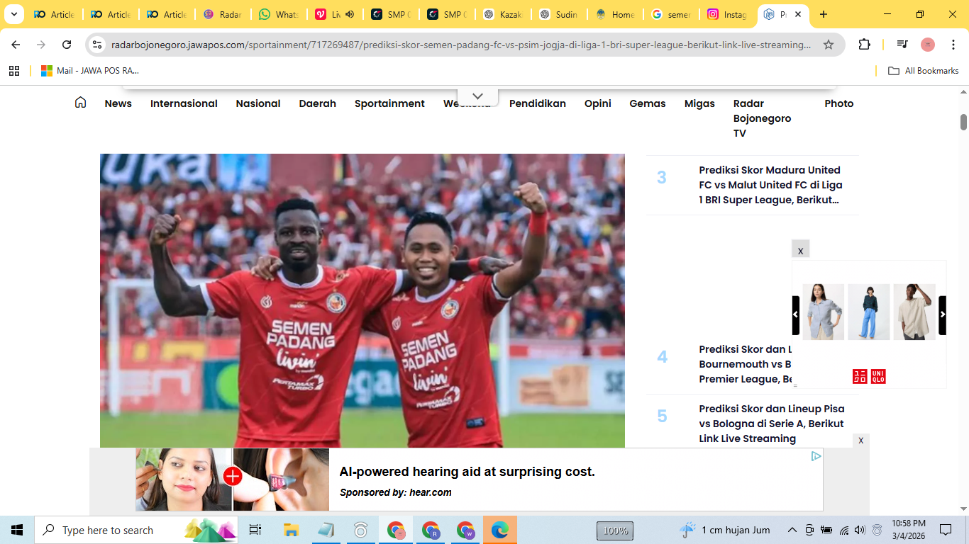Screen dimensions: 969x544
Task: Switch to the Sudin tab
Action: click(x=559, y=14)
